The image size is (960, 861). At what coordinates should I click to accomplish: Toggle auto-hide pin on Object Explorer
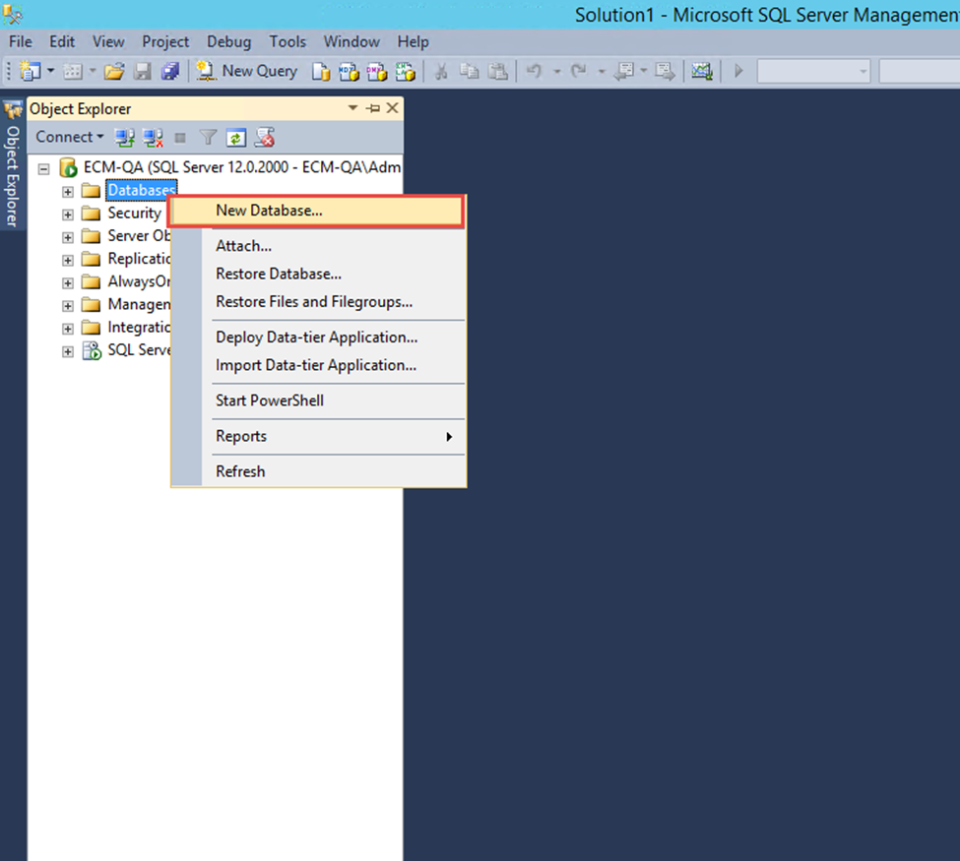(x=373, y=109)
